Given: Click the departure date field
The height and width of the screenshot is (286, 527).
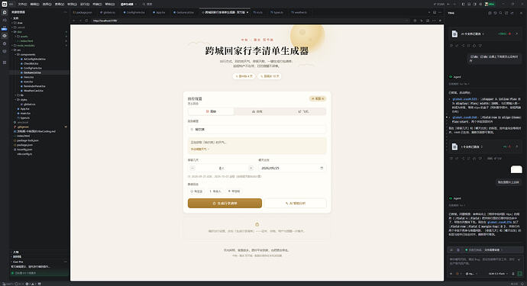Looking at the screenshot, I should tap(292, 168).
